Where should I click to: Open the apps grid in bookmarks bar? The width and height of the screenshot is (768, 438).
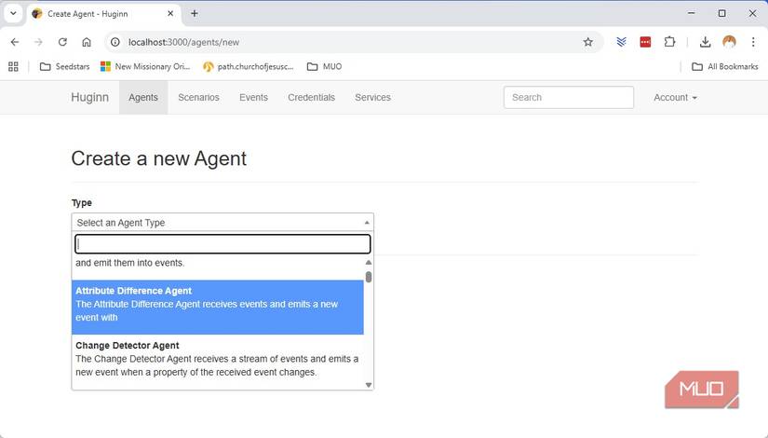[13, 67]
